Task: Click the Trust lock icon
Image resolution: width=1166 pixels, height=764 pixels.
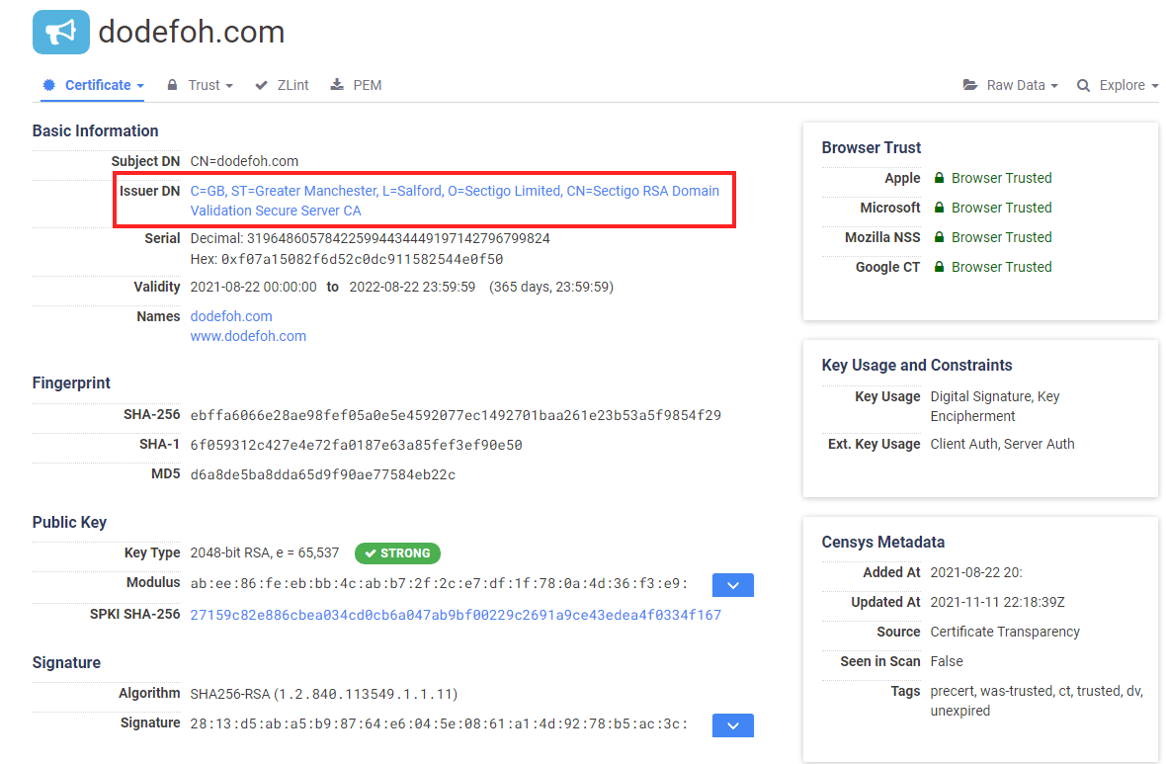Action: click(x=173, y=85)
